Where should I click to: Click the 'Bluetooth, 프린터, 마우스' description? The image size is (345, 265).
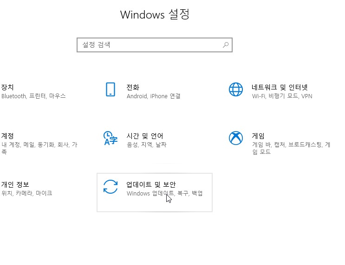point(33,96)
